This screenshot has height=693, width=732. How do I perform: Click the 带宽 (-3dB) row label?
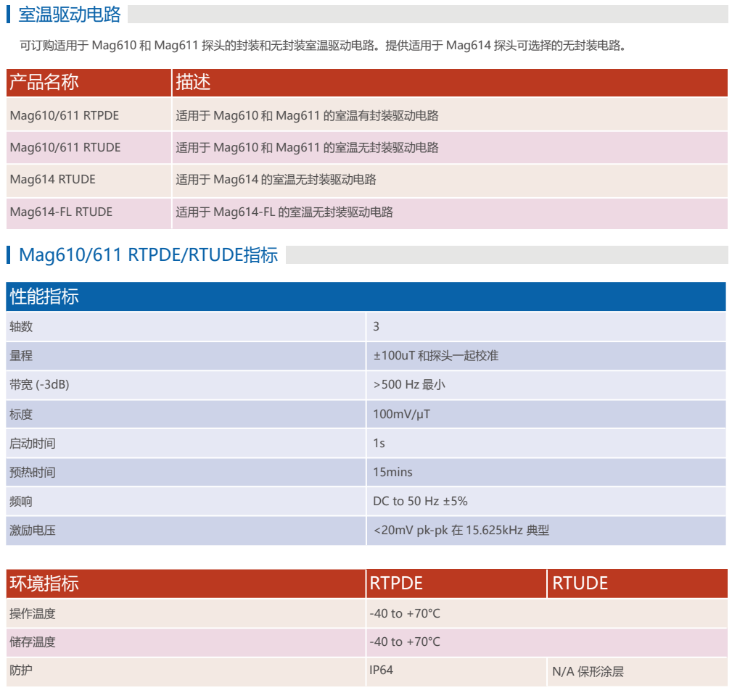coord(39,384)
